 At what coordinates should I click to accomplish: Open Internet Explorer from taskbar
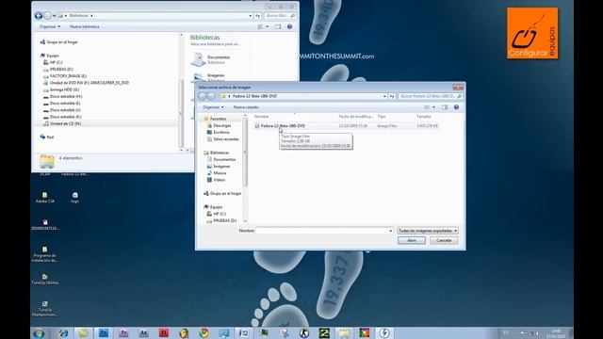(x=63, y=333)
